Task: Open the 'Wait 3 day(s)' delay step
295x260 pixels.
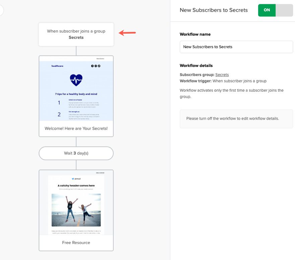Action: (x=76, y=153)
